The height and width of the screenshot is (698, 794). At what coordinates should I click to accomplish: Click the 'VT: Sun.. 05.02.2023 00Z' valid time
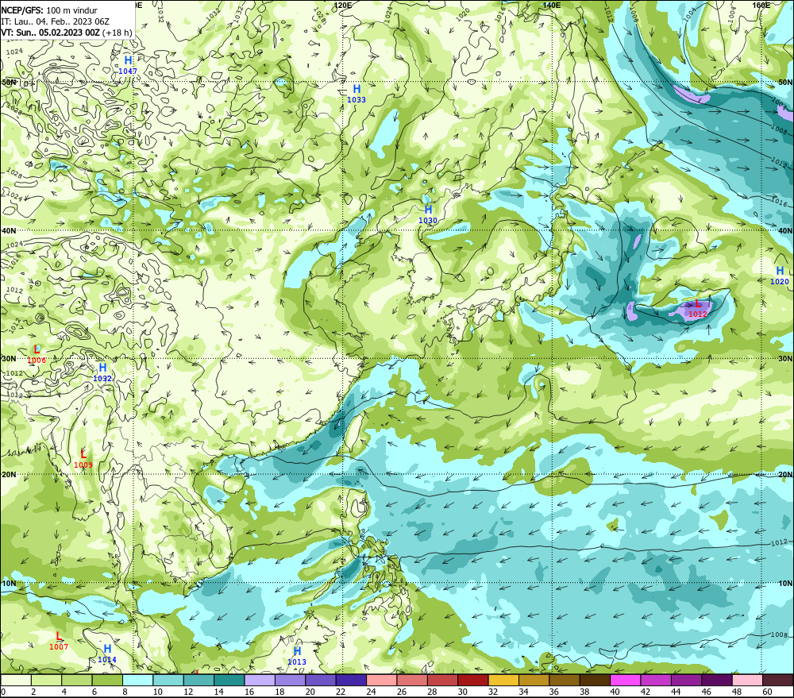(50, 33)
